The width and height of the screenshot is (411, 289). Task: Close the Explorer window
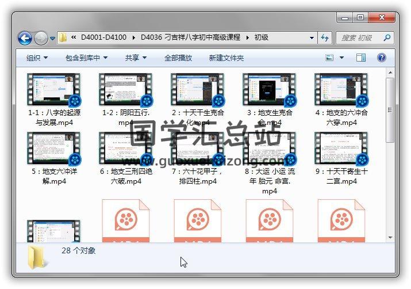pyautogui.click(x=382, y=18)
